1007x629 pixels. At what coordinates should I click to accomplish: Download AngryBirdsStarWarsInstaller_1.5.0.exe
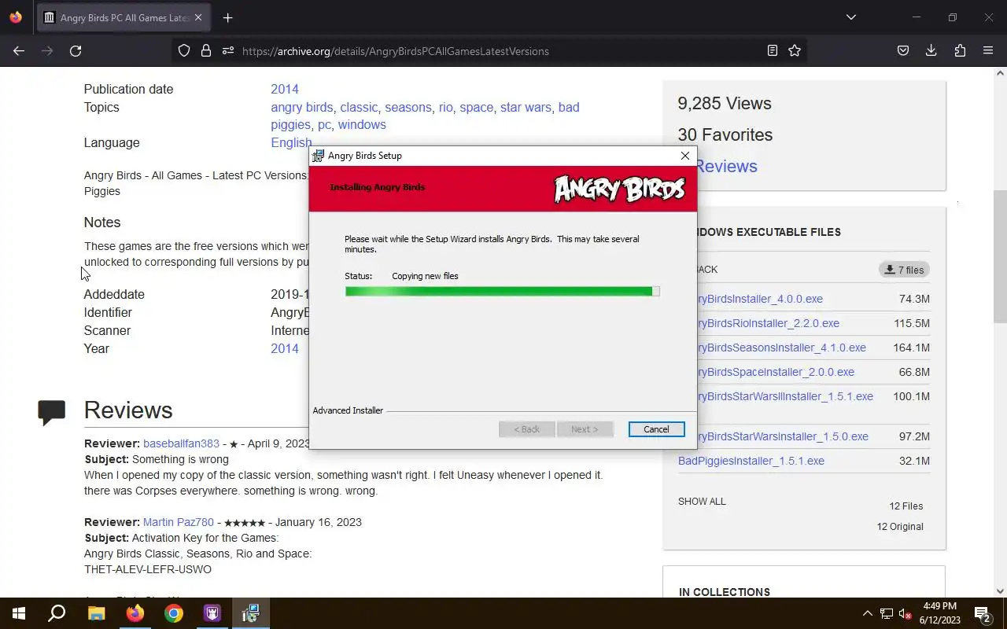pyautogui.click(x=783, y=436)
